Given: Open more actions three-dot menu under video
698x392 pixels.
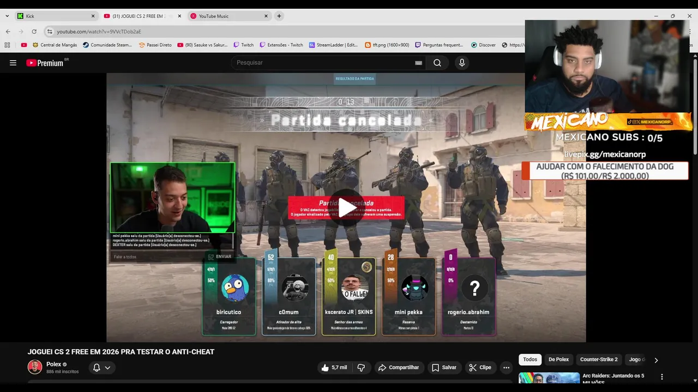Looking at the screenshot, I should pos(506,367).
